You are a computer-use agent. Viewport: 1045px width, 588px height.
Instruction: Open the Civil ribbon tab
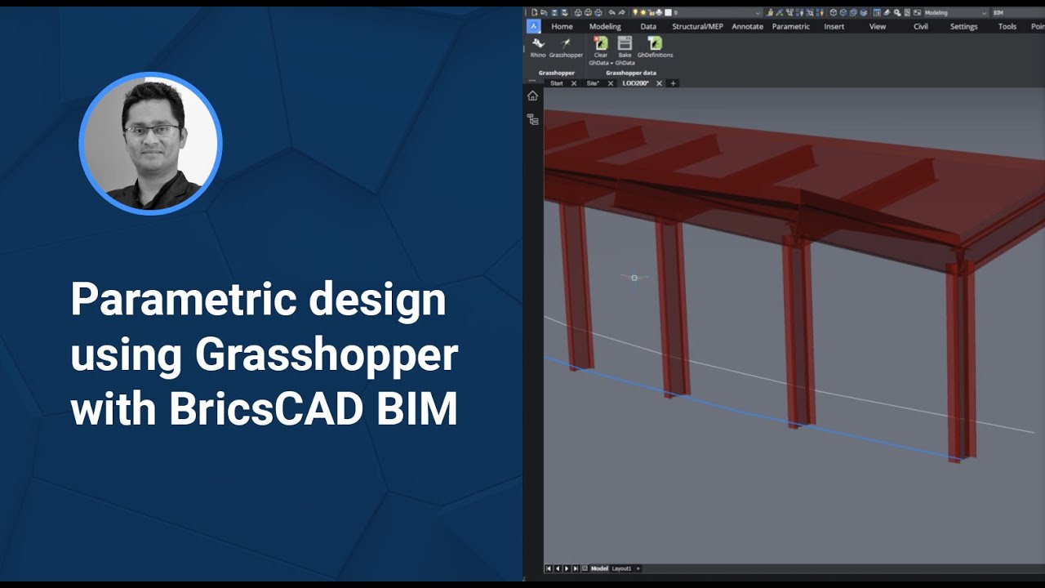coord(921,26)
